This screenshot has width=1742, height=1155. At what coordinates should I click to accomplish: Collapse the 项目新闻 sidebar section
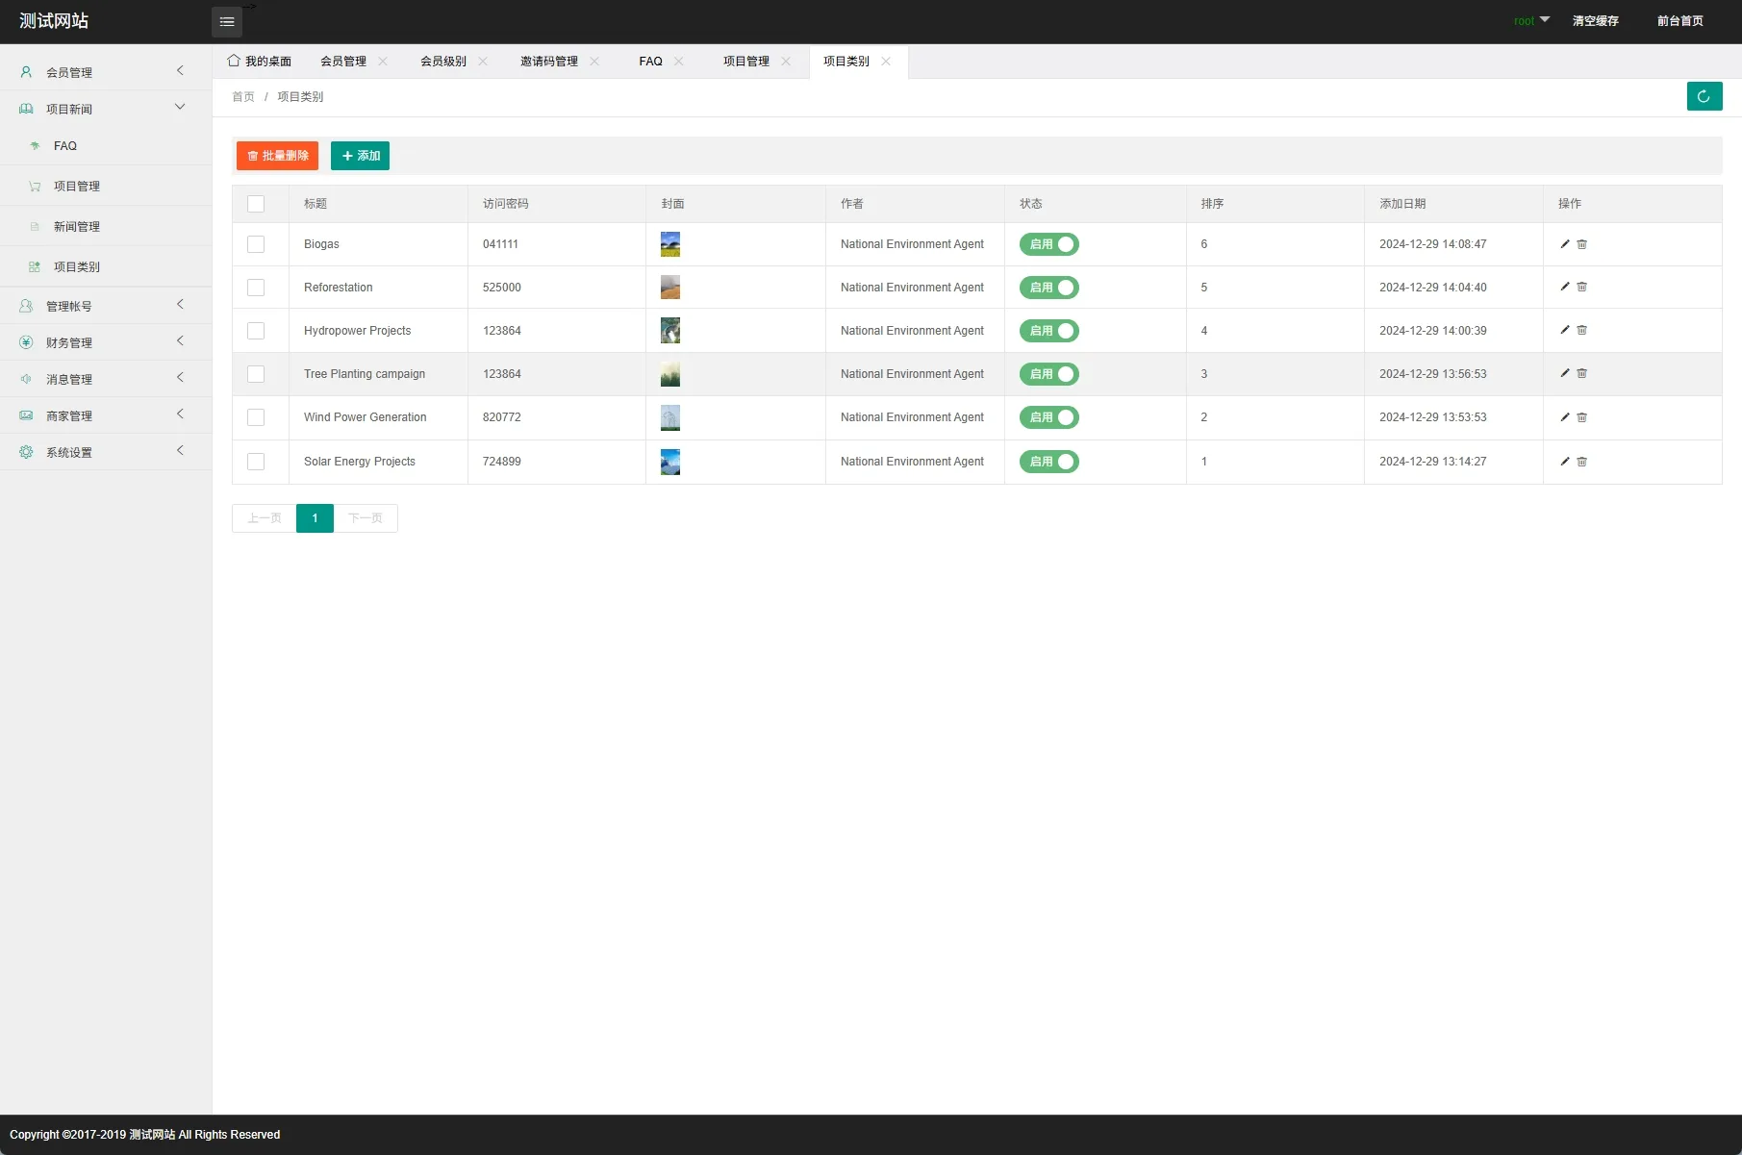click(104, 109)
